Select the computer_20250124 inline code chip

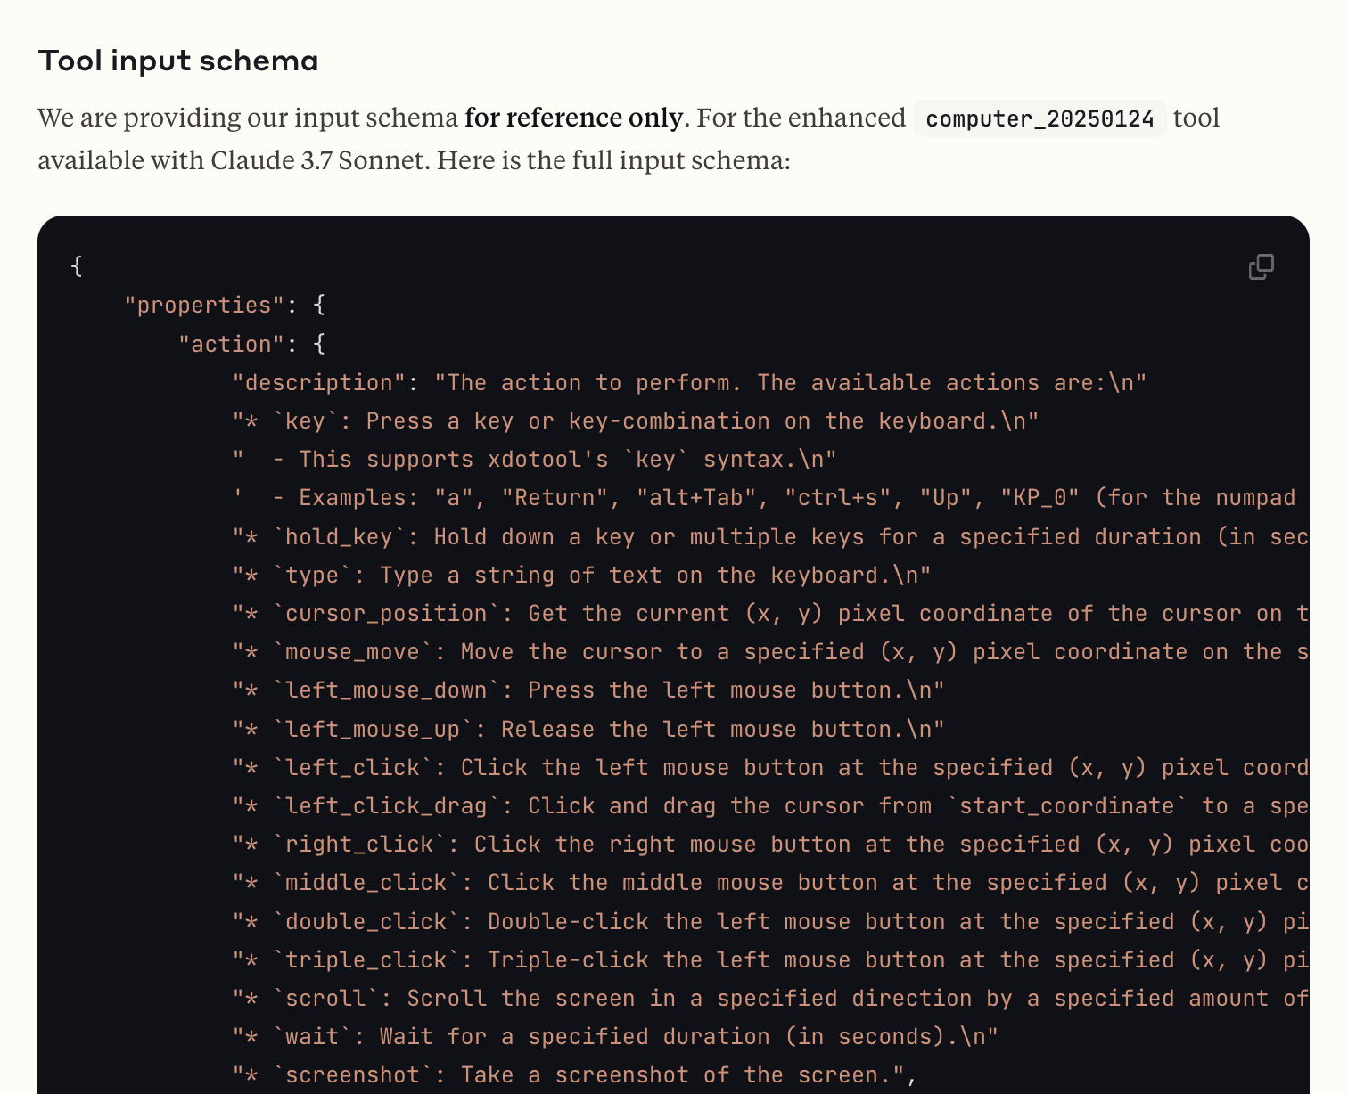[x=1040, y=118]
